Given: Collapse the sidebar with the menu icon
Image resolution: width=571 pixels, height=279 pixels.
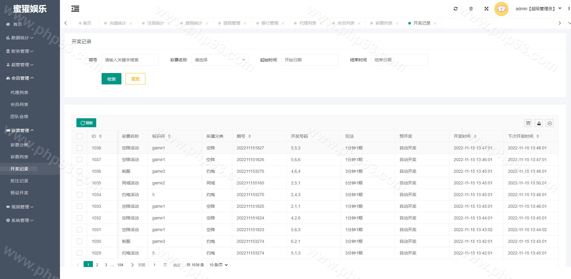Looking at the screenshot, I should pyautogui.click(x=75, y=9).
